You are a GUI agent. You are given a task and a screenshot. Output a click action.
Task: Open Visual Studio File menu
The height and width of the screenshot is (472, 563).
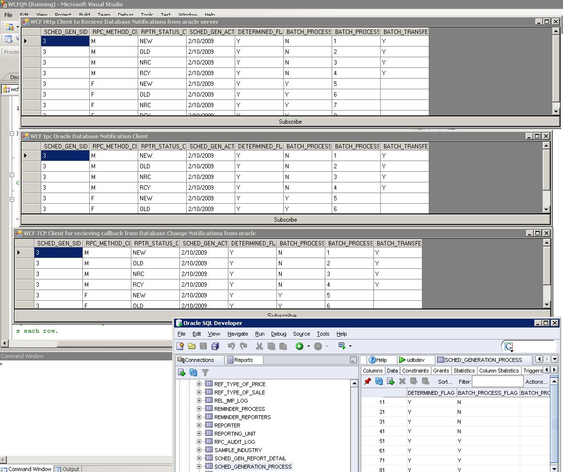pos(8,15)
